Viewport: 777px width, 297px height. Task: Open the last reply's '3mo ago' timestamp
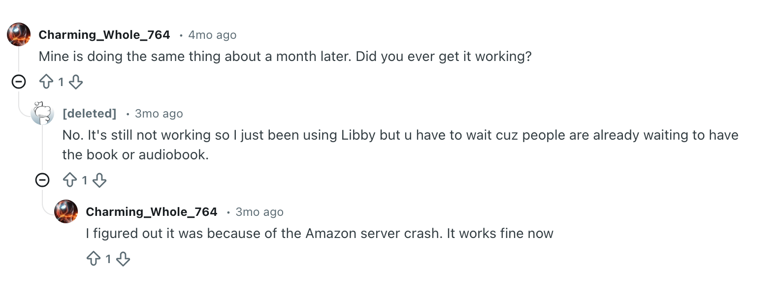click(259, 212)
